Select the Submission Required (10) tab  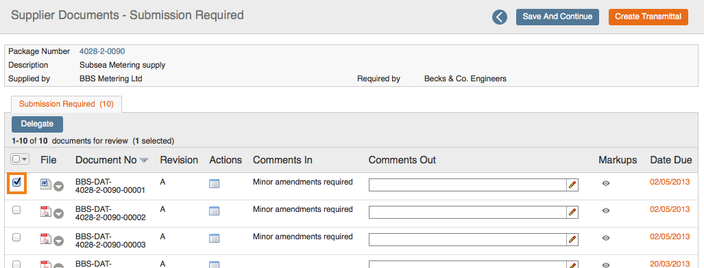[66, 104]
